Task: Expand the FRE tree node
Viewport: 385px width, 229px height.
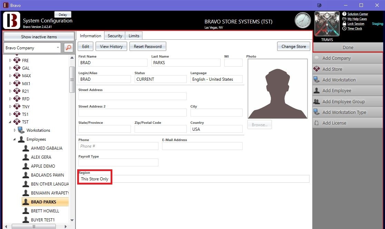Action: click(10, 60)
